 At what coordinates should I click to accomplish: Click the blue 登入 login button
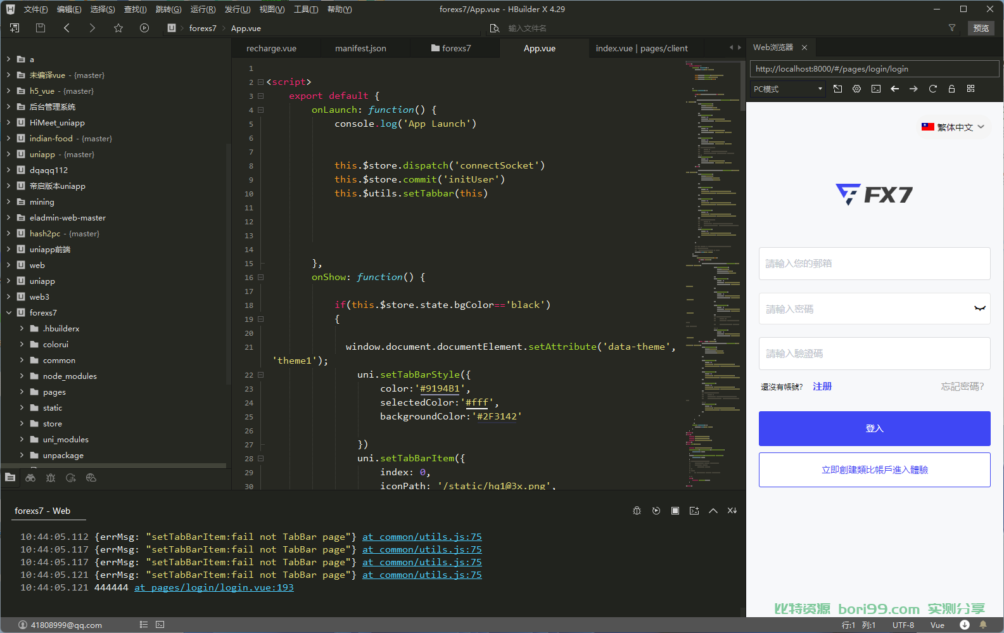tap(874, 429)
